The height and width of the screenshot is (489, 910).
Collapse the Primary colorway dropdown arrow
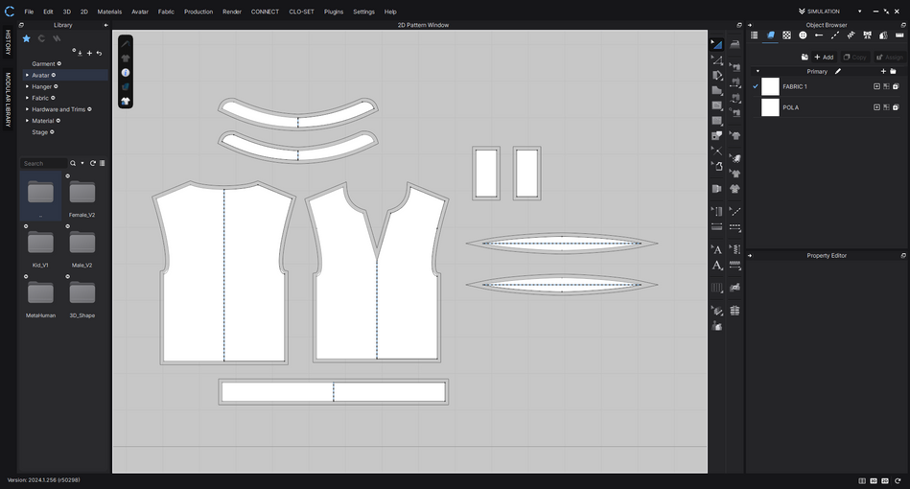[758, 71]
